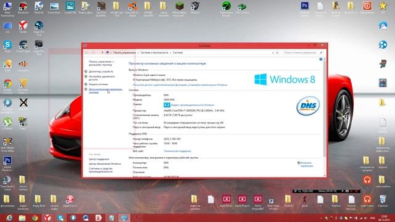The height and width of the screenshot is (222, 395).
Task: Click the DNS manufacturer logo
Action: (308, 105)
